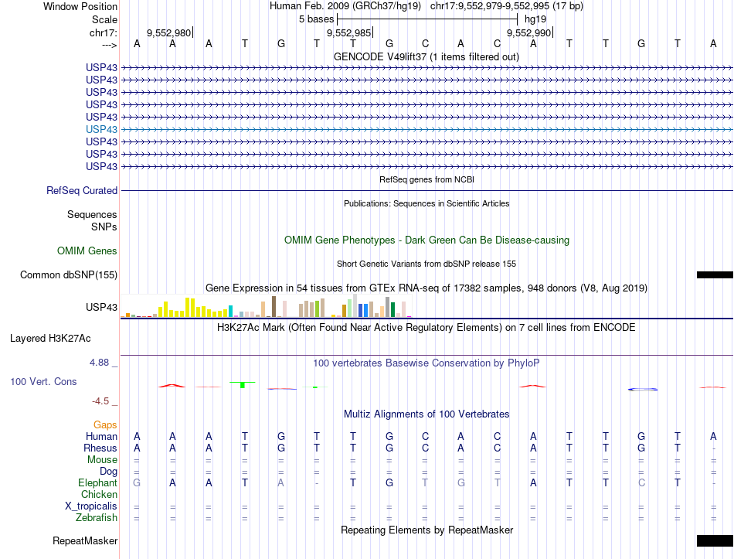Click the black dbSNP variant item
Screen dimensions: 734x559
(715, 275)
